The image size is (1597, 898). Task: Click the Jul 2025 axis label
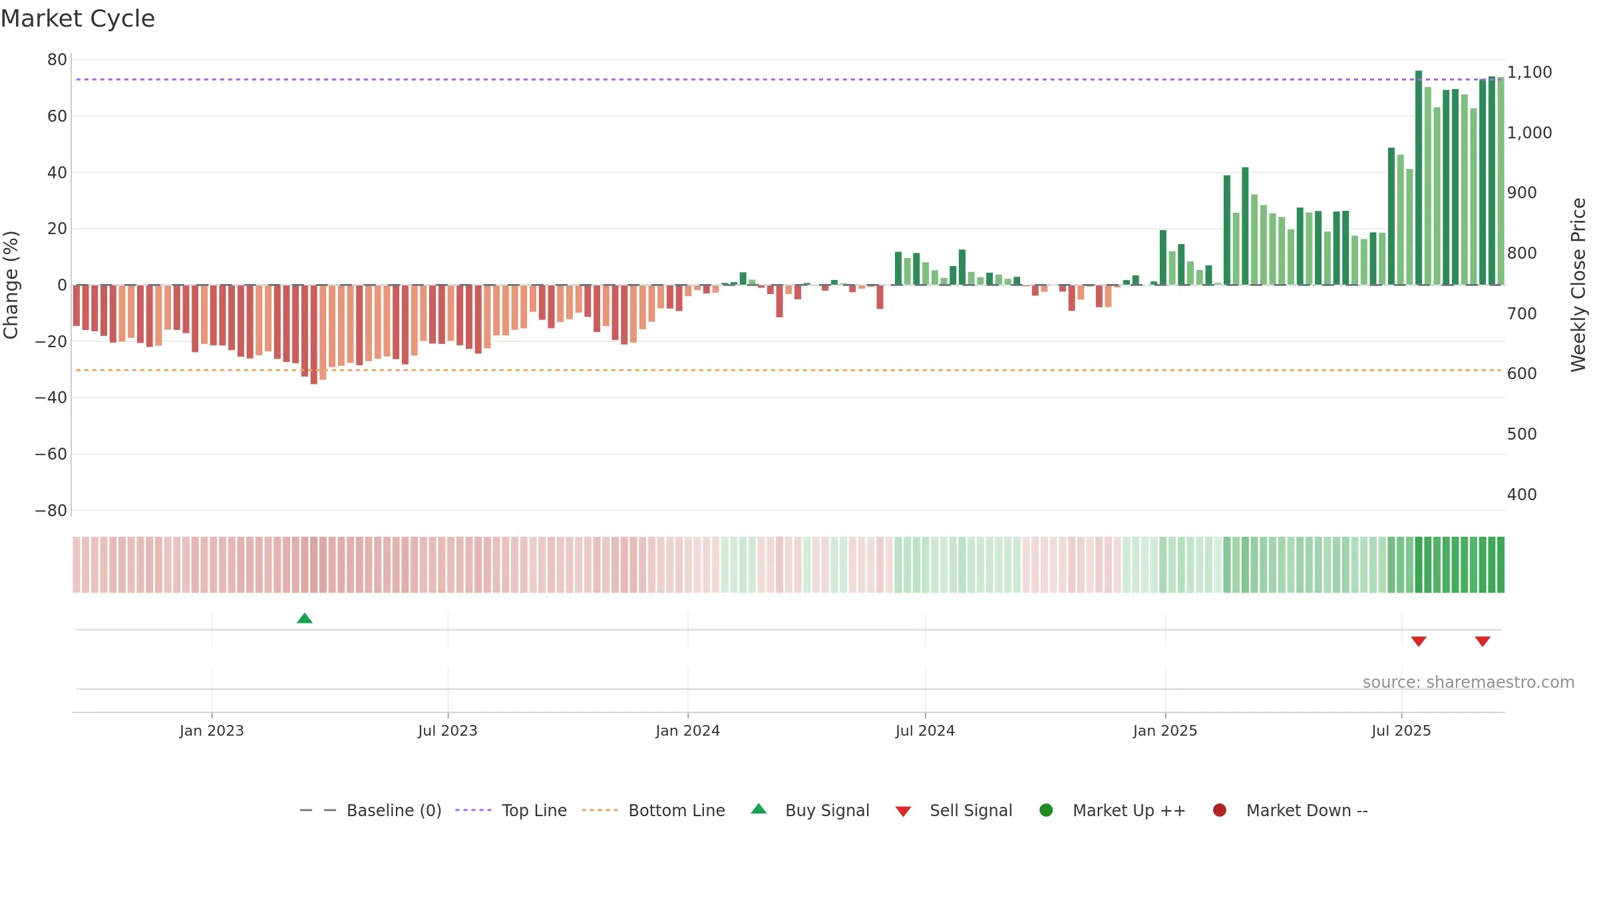pos(1401,731)
